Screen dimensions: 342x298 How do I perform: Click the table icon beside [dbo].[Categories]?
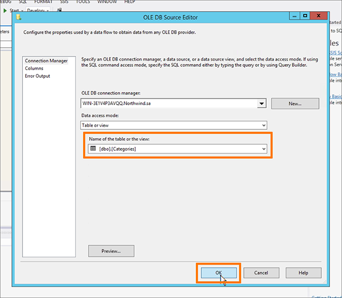93,148
